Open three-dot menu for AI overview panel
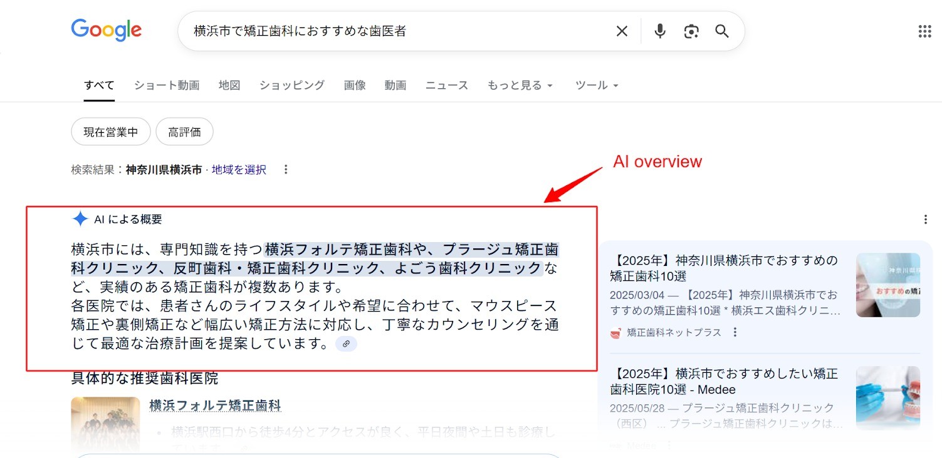Screen dimensions: 942x458 (925, 219)
